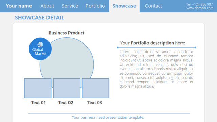Click the Text 03 label
This screenshot has height=122, width=217.
(x=95, y=103)
